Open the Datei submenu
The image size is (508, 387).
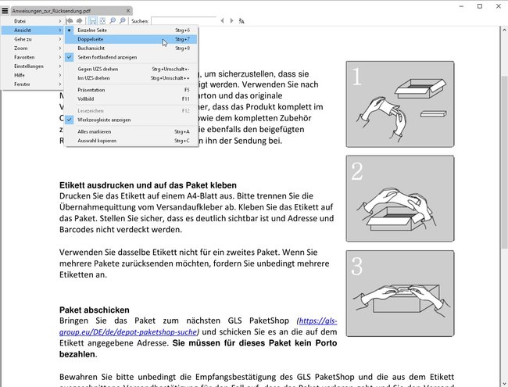32,21
